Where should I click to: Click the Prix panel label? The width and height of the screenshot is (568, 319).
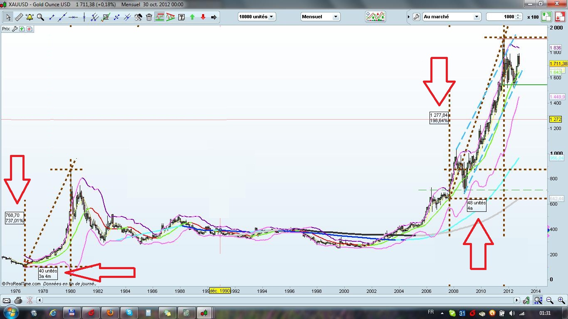[6, 29]
